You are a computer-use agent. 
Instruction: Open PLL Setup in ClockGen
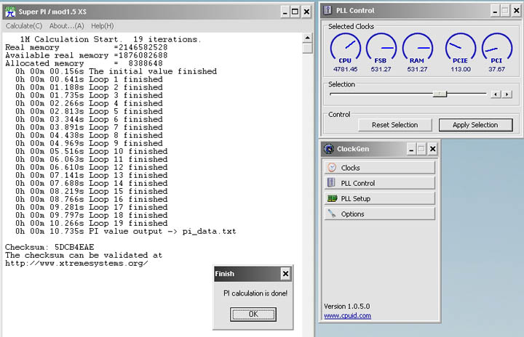[x=380, y=198]
